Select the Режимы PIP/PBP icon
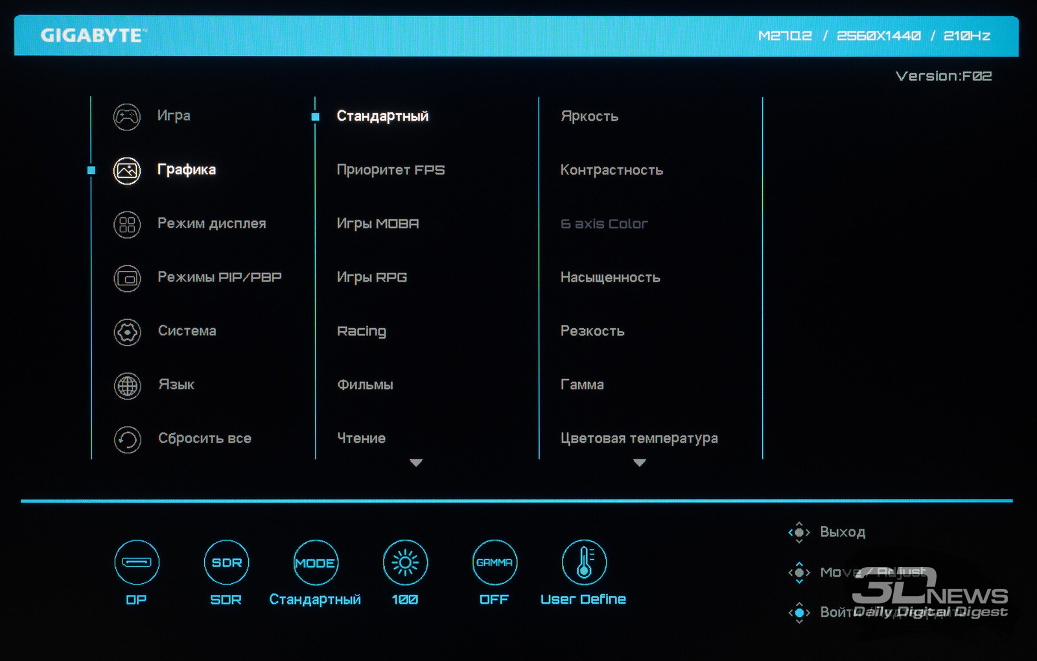 [x=127, y=278]
